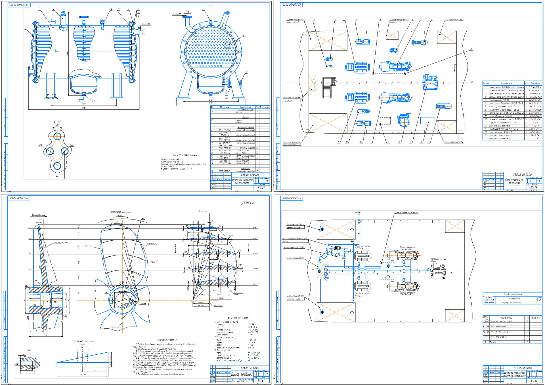Select 'Винт гребной' title block cell
545x385 pixels.
[x=242, y=375]
